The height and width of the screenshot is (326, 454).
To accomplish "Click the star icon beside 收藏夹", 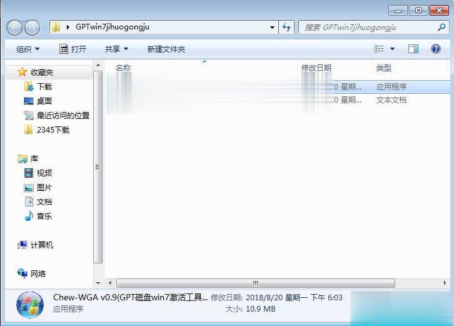I will point(23,72).
